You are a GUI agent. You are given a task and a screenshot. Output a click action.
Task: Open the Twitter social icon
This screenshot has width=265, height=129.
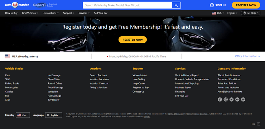pos(232,99)
